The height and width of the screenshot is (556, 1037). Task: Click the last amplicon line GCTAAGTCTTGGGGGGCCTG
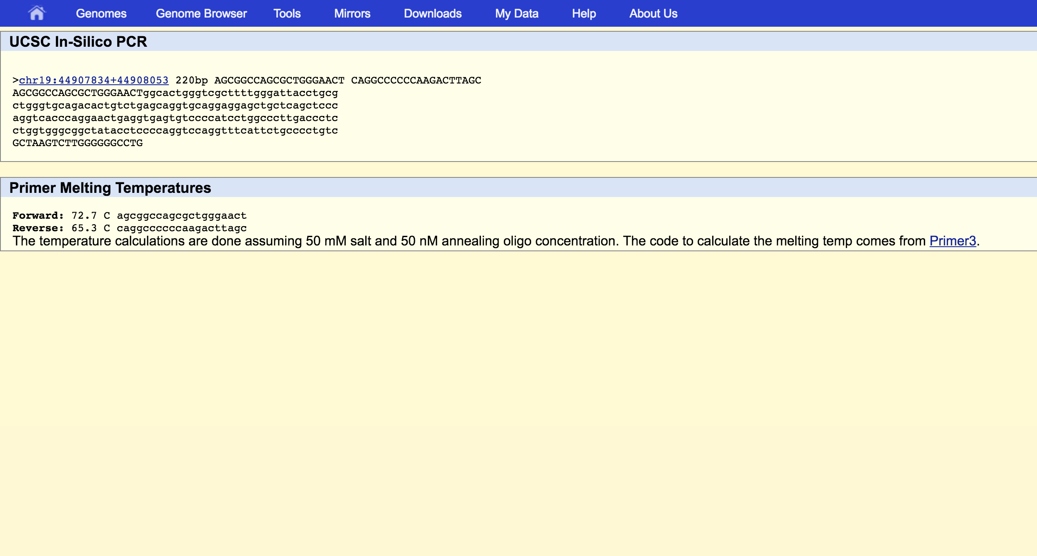tap(78, 143)
